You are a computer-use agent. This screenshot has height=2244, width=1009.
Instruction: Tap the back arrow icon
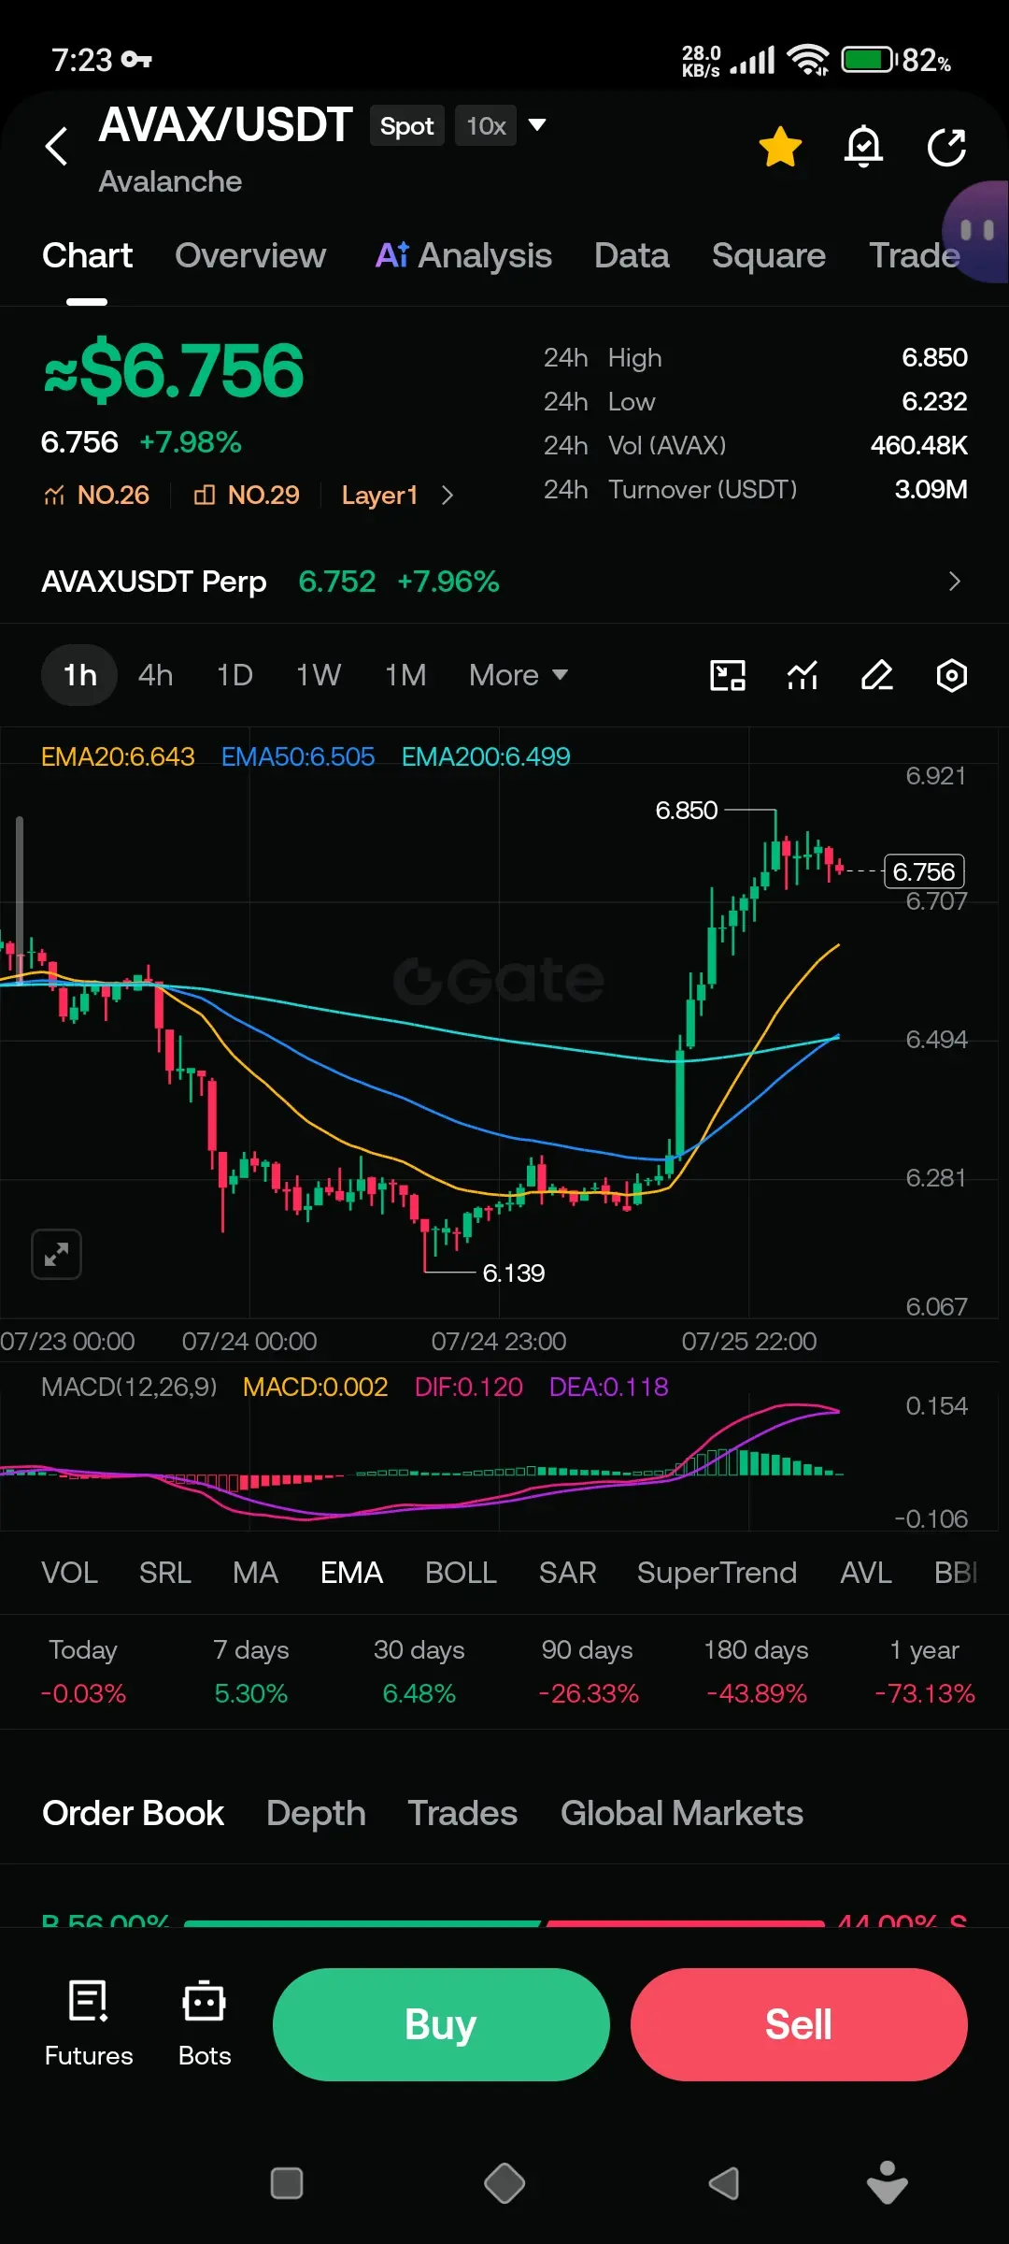click(x=57, y=146)
